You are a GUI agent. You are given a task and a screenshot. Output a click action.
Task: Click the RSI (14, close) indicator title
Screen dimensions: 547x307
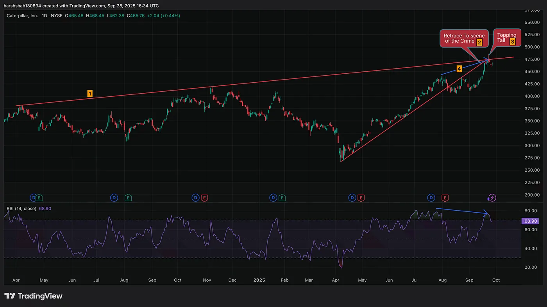click(x=21, y=209)
